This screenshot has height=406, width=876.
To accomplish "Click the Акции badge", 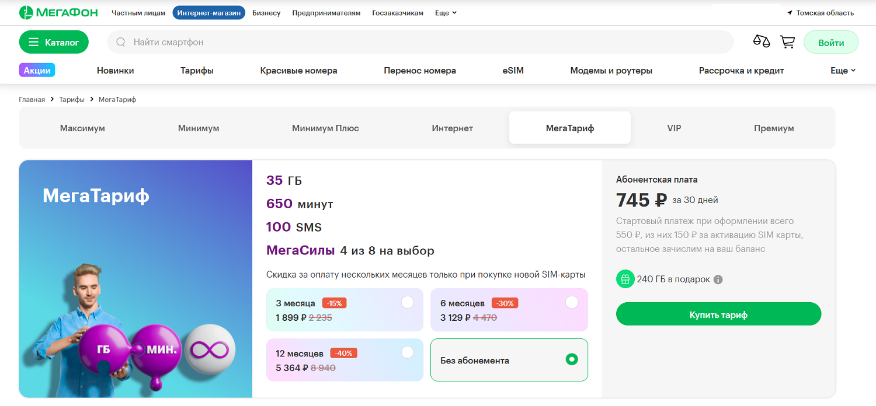I will (37, 71).
